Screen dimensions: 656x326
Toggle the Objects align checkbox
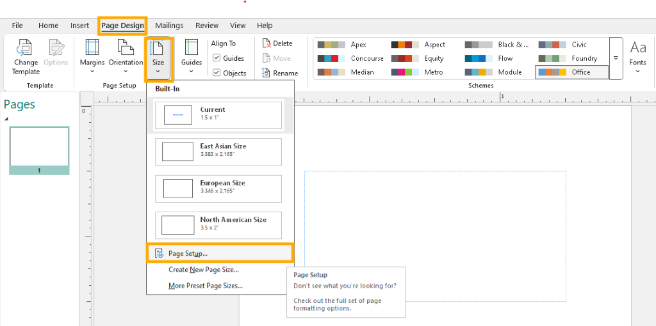click(x=217, y=73)
